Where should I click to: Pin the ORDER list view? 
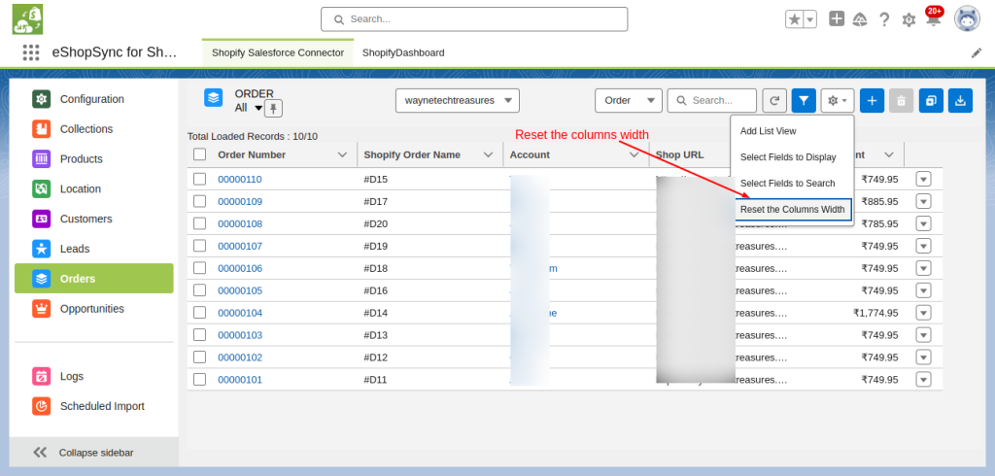coord(273,108)
